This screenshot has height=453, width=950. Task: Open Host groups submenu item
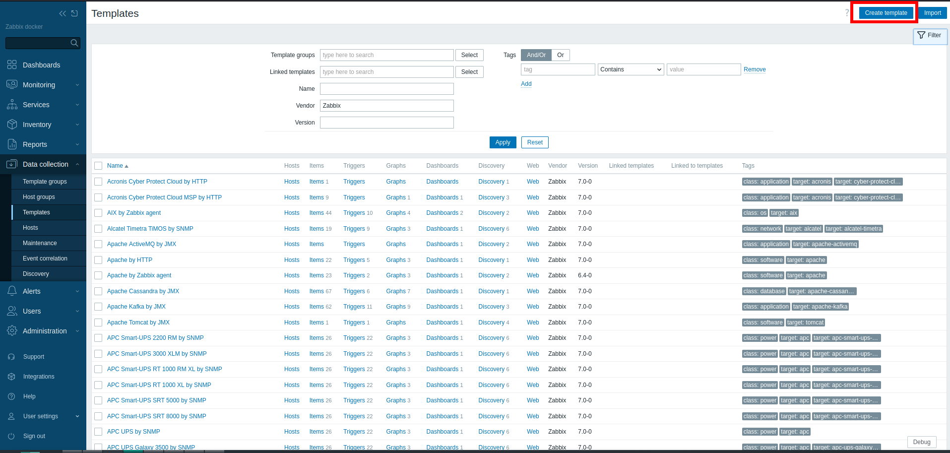[49, 197]
